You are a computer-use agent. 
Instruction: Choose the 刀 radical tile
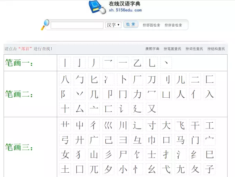pyautogui.click(x=152, y=80)
